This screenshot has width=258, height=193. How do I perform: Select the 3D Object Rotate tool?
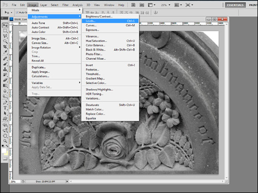pos(5,125)
